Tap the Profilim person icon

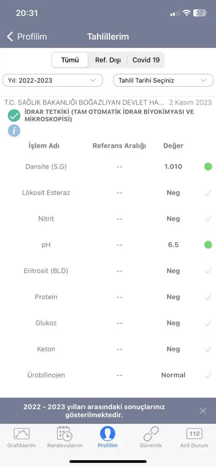coord(108,434)
